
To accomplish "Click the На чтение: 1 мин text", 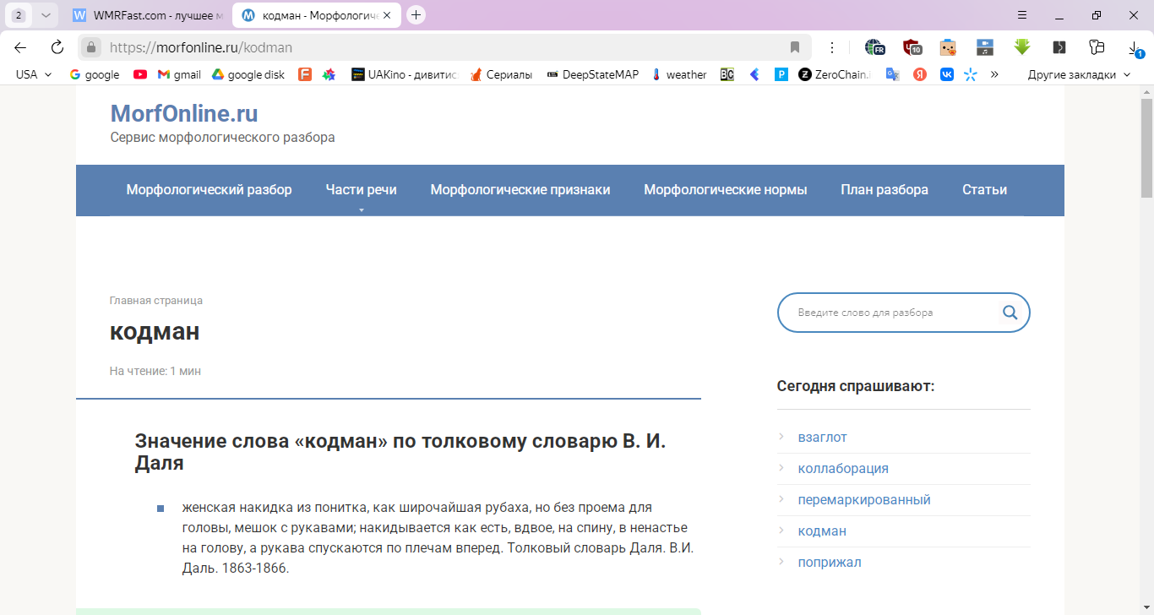I will pyautogui.click(x=155, y=371).
